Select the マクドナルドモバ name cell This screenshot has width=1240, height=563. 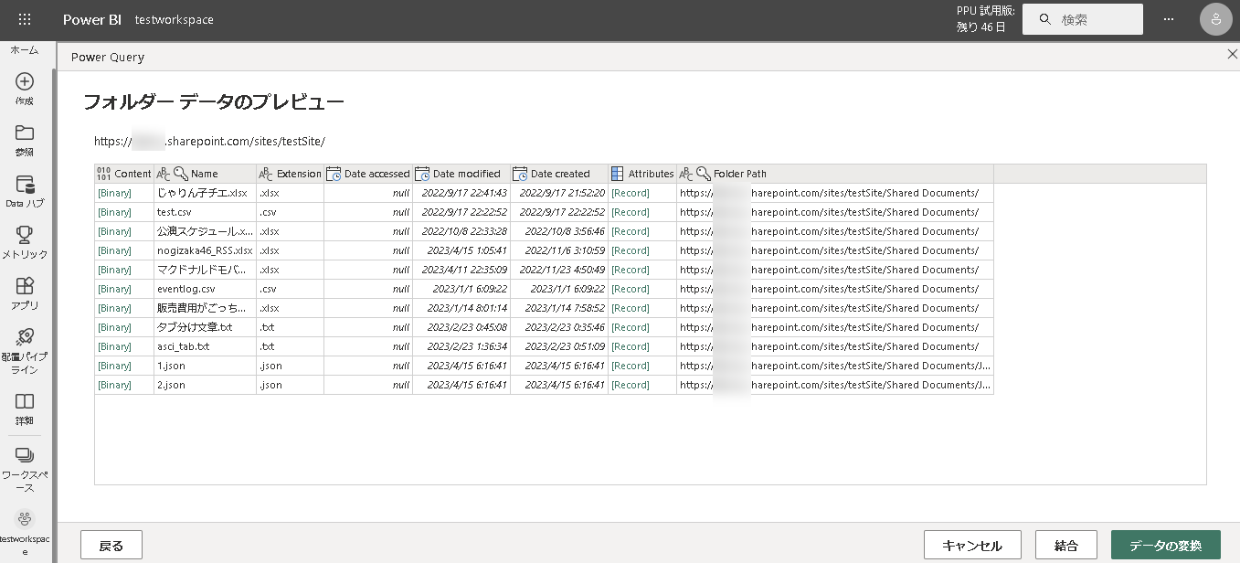(205, 270)
